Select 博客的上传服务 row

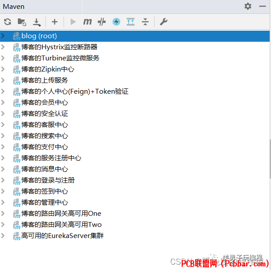pyautogui.click(x=135, y=80)
